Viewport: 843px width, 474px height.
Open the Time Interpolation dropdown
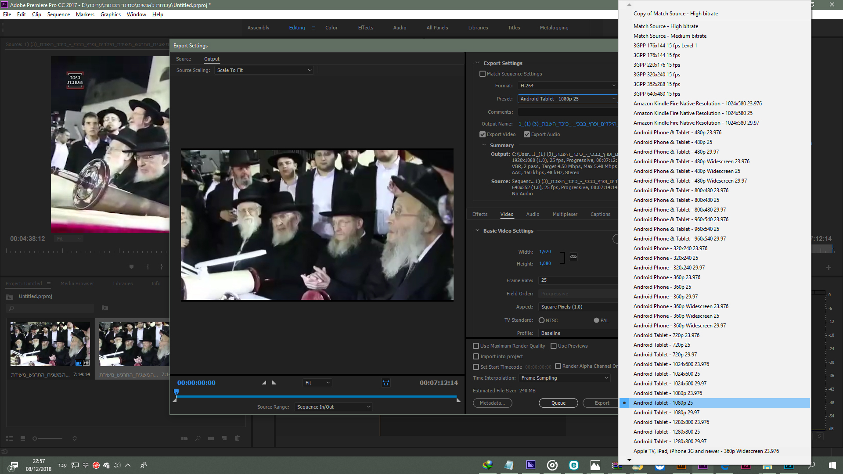click(565, 378)
